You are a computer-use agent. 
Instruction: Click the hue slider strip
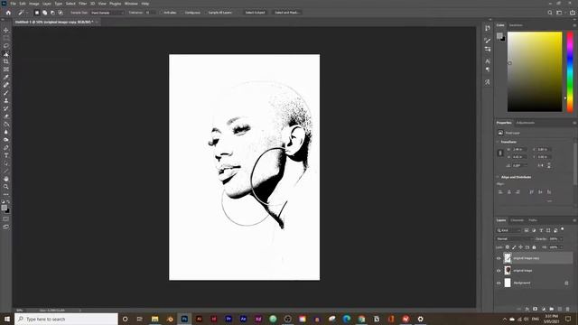[570, 72]
